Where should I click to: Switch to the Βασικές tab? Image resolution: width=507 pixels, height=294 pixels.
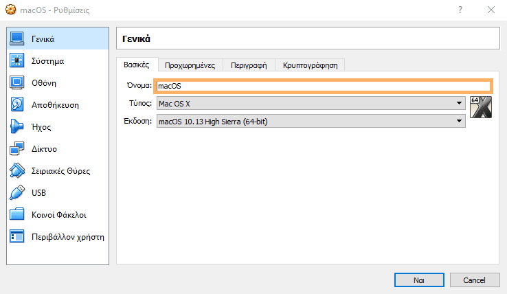[x=137, y=65]
